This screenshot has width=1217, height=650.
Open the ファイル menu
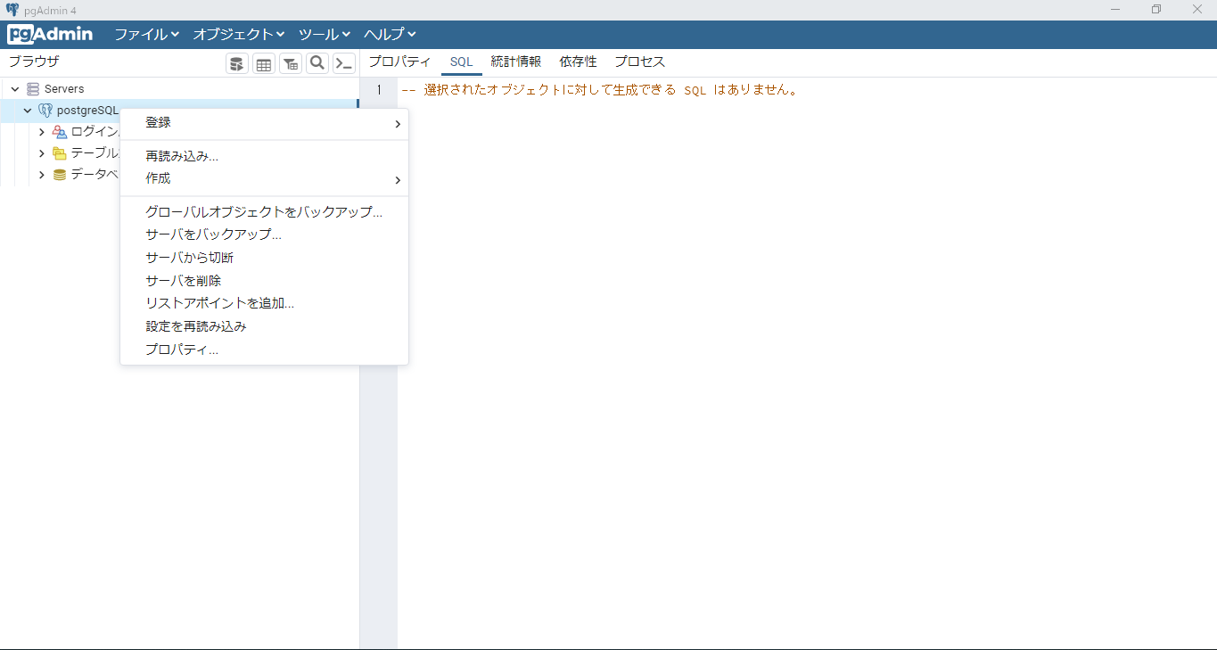point(146,35)
